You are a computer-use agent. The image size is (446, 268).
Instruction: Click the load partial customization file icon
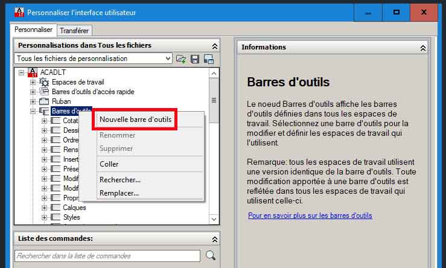[181, 59]
